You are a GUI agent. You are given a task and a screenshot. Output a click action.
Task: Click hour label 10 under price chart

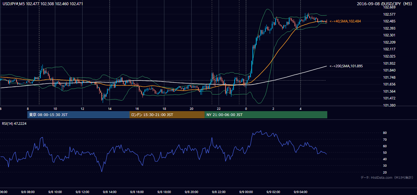[x=55, y=109]
